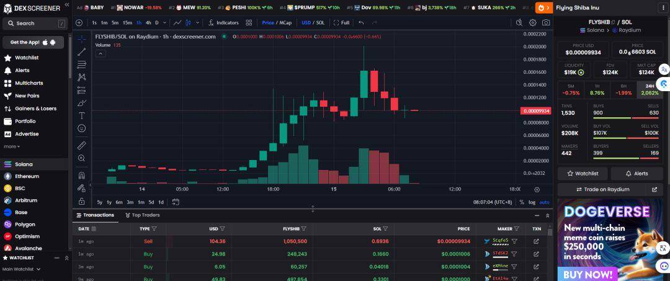Image resolution: width=670 pixels, height=281 pixels.
Task: Set chart interval to 15m
Action: [127, 22]
